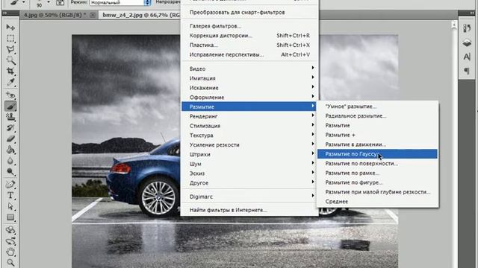This screenshot has width=478, height=268.
Task: Select the Rectangular Marquee tool
Action: [10, 39]
